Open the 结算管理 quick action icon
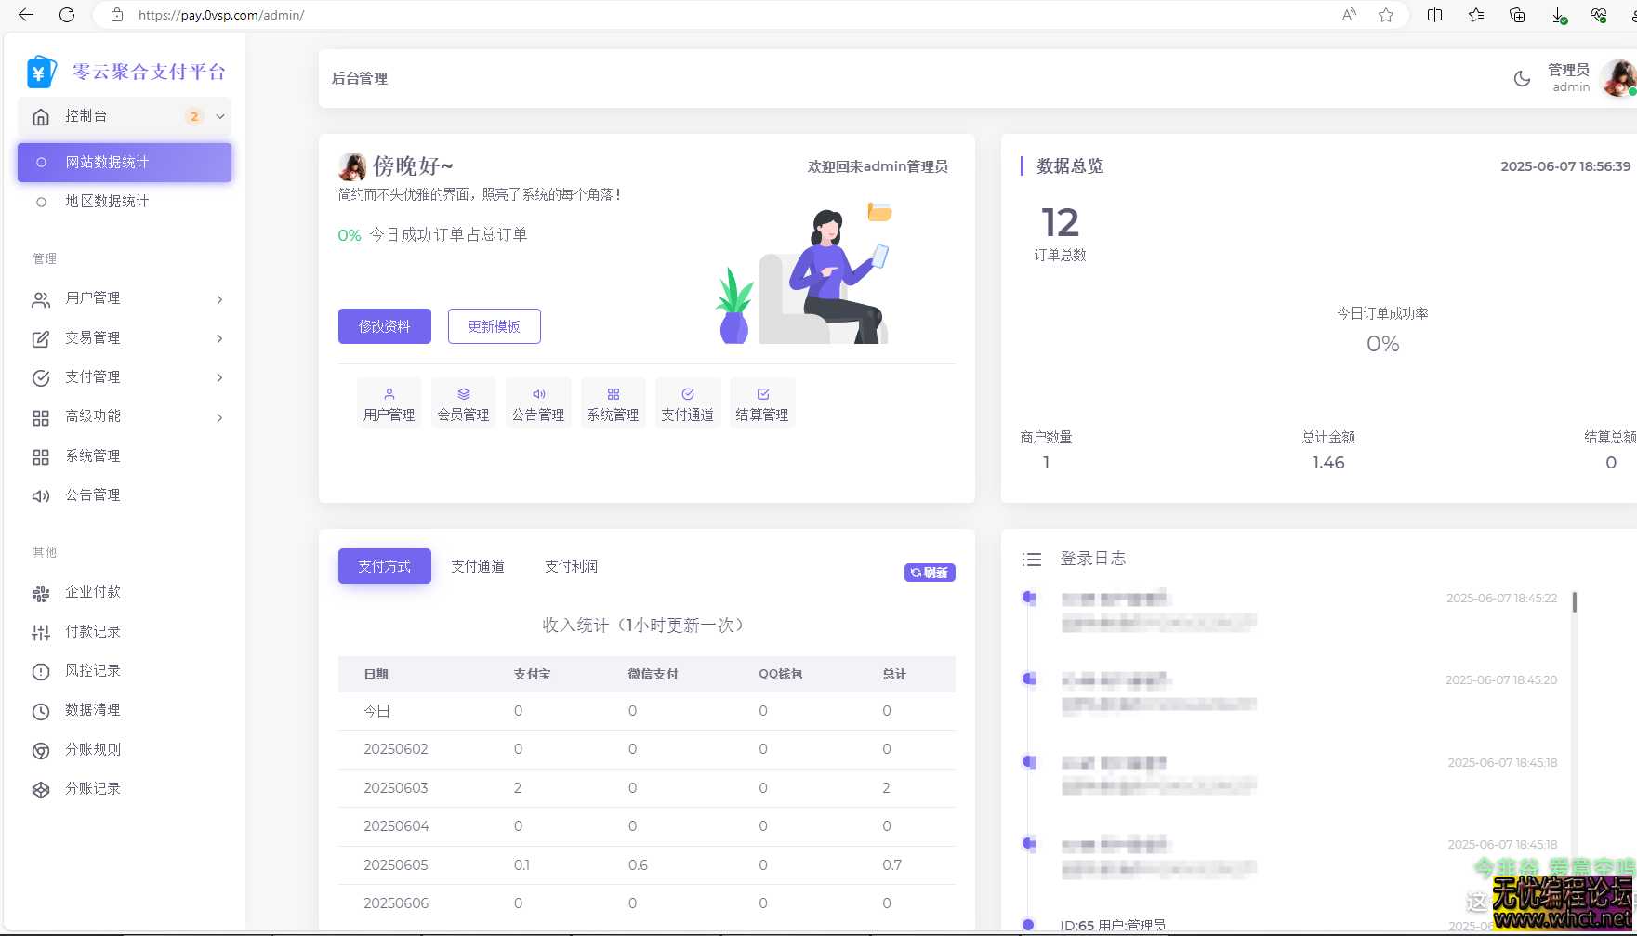The height and width of the screenshot is (936, 1637). pyautogui.click(x=762, y=402)
